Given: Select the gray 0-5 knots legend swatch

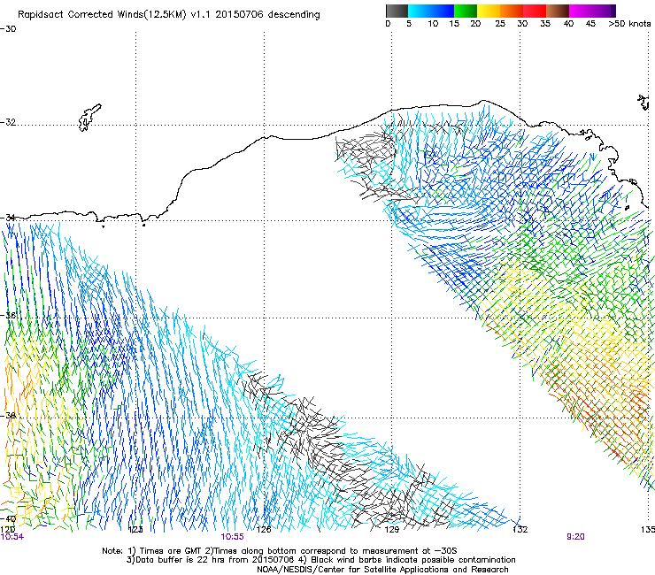Looking at the screenshot, I should pos(397,11).
